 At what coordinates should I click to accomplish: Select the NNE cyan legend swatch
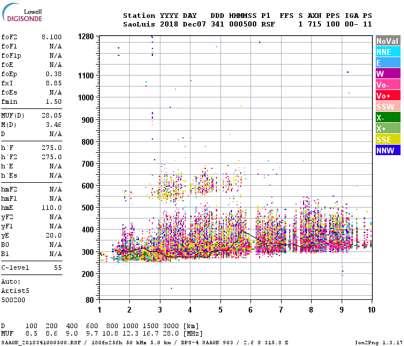(388, 52)
